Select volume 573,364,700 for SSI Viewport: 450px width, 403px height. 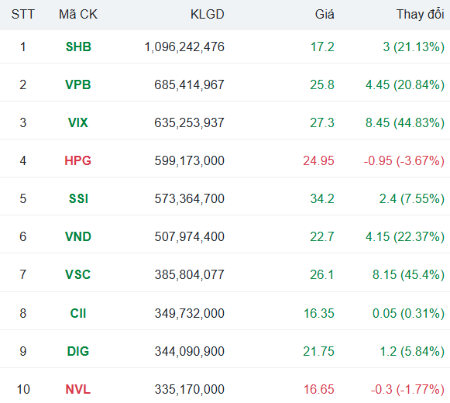point(190,198)
